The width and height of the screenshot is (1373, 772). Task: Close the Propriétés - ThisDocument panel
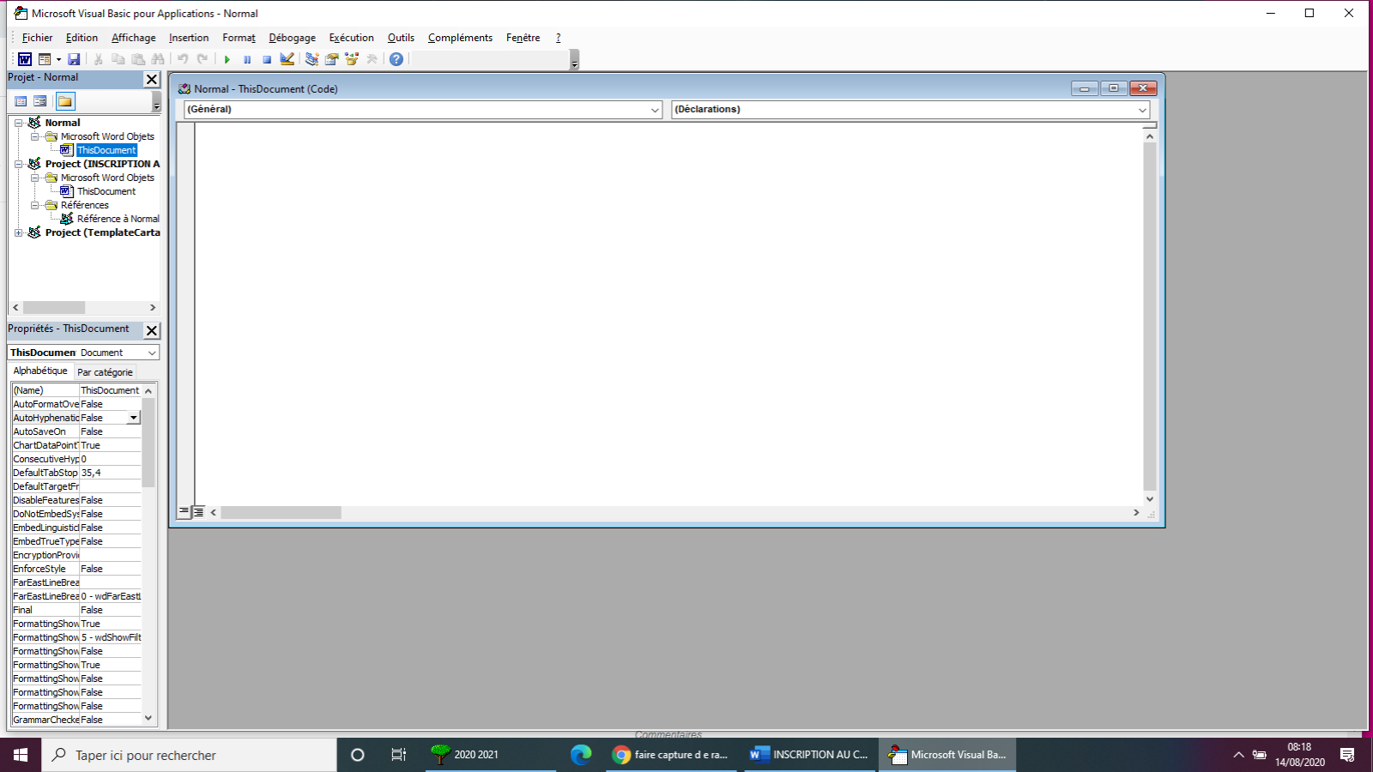[x=152, y=330]
